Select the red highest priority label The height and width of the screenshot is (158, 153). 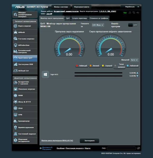tap(82, 66)
